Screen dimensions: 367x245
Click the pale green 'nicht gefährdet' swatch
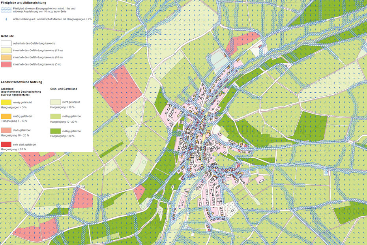(56, 102)
